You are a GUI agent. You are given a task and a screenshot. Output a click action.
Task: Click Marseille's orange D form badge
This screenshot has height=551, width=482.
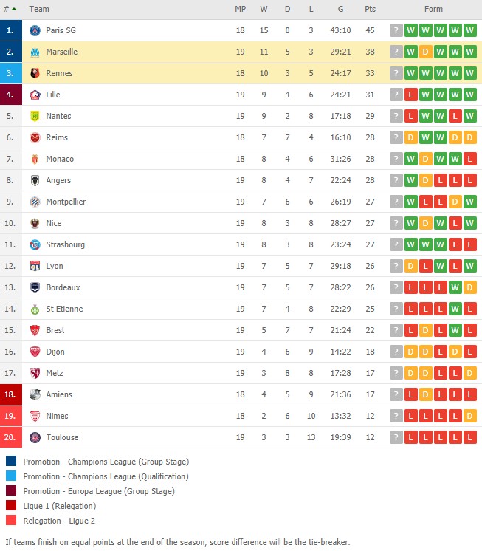coord(425,52)
